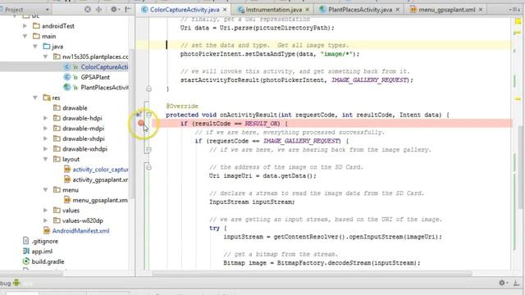Screen dimensions: 525x295
Task: Open the Project view dropdown
Action: click(x=48, y=10)
